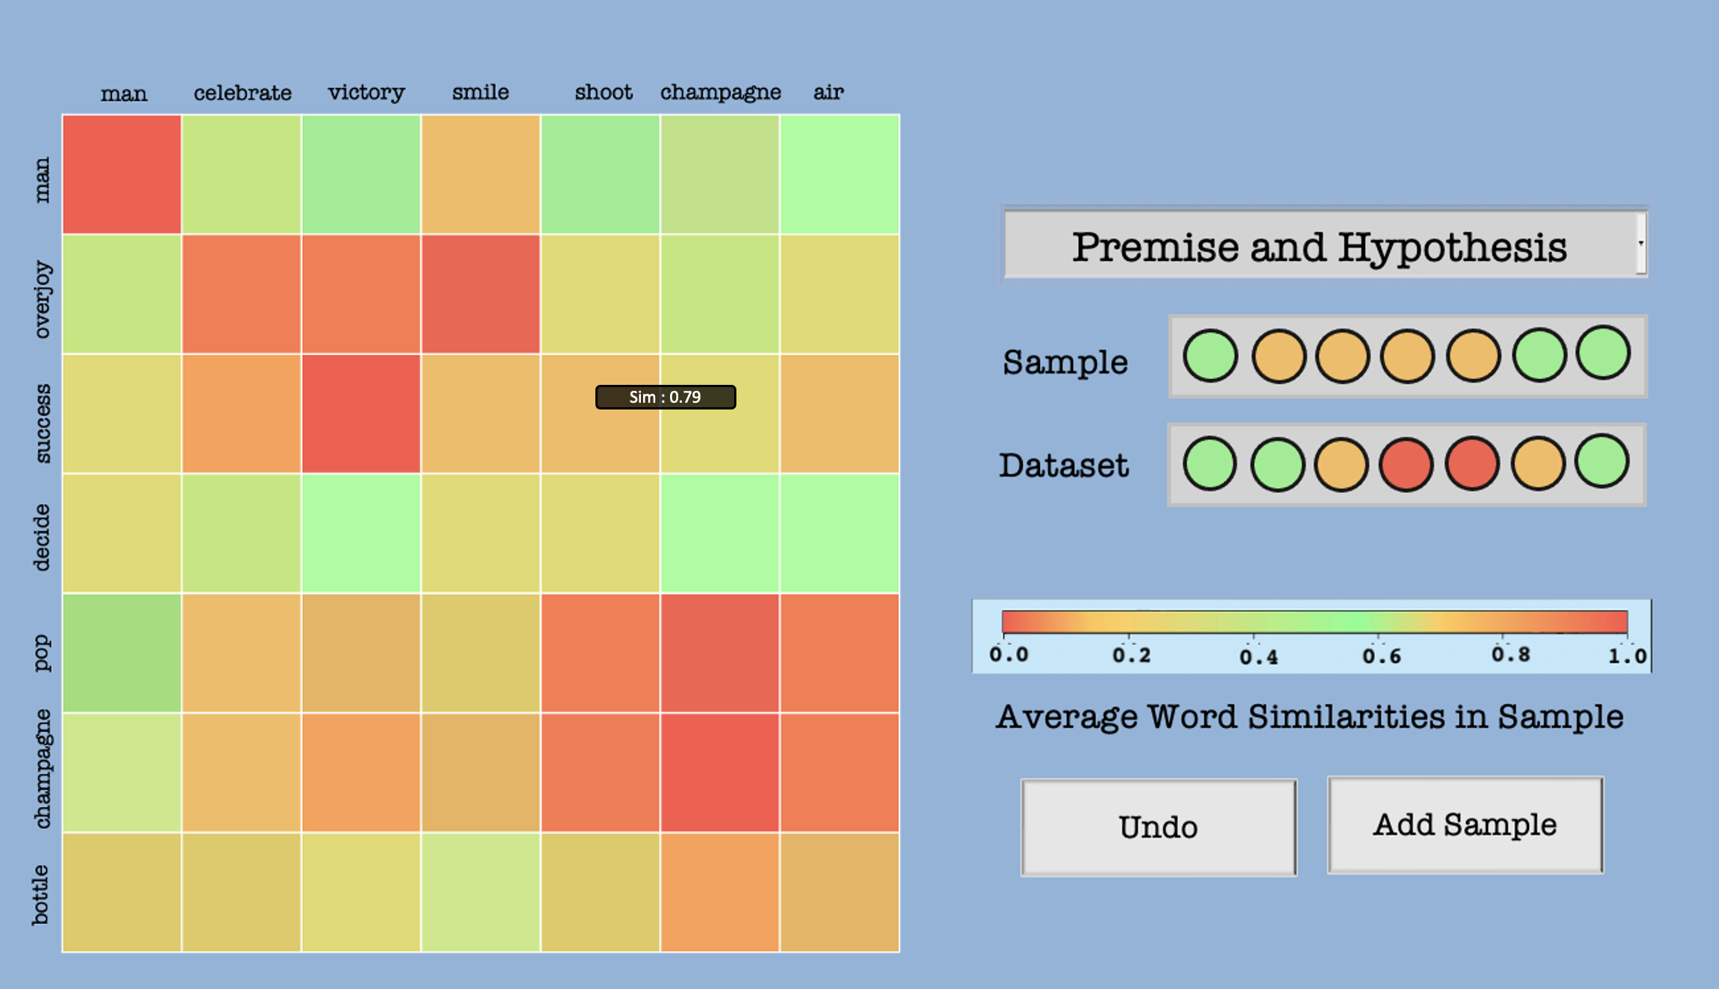This screenshot has height=989, width=1719.
Task: Click the overjoy-smile heatmap cell
Action: pyautogui.click(x=480, y=294)
